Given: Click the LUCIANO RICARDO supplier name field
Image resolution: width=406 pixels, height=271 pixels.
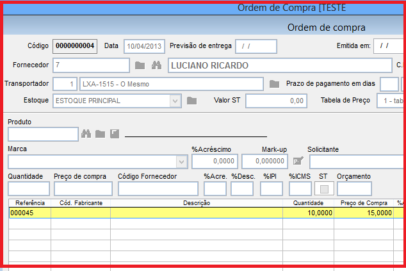Looking at the screenshot, I should (280, 65).
